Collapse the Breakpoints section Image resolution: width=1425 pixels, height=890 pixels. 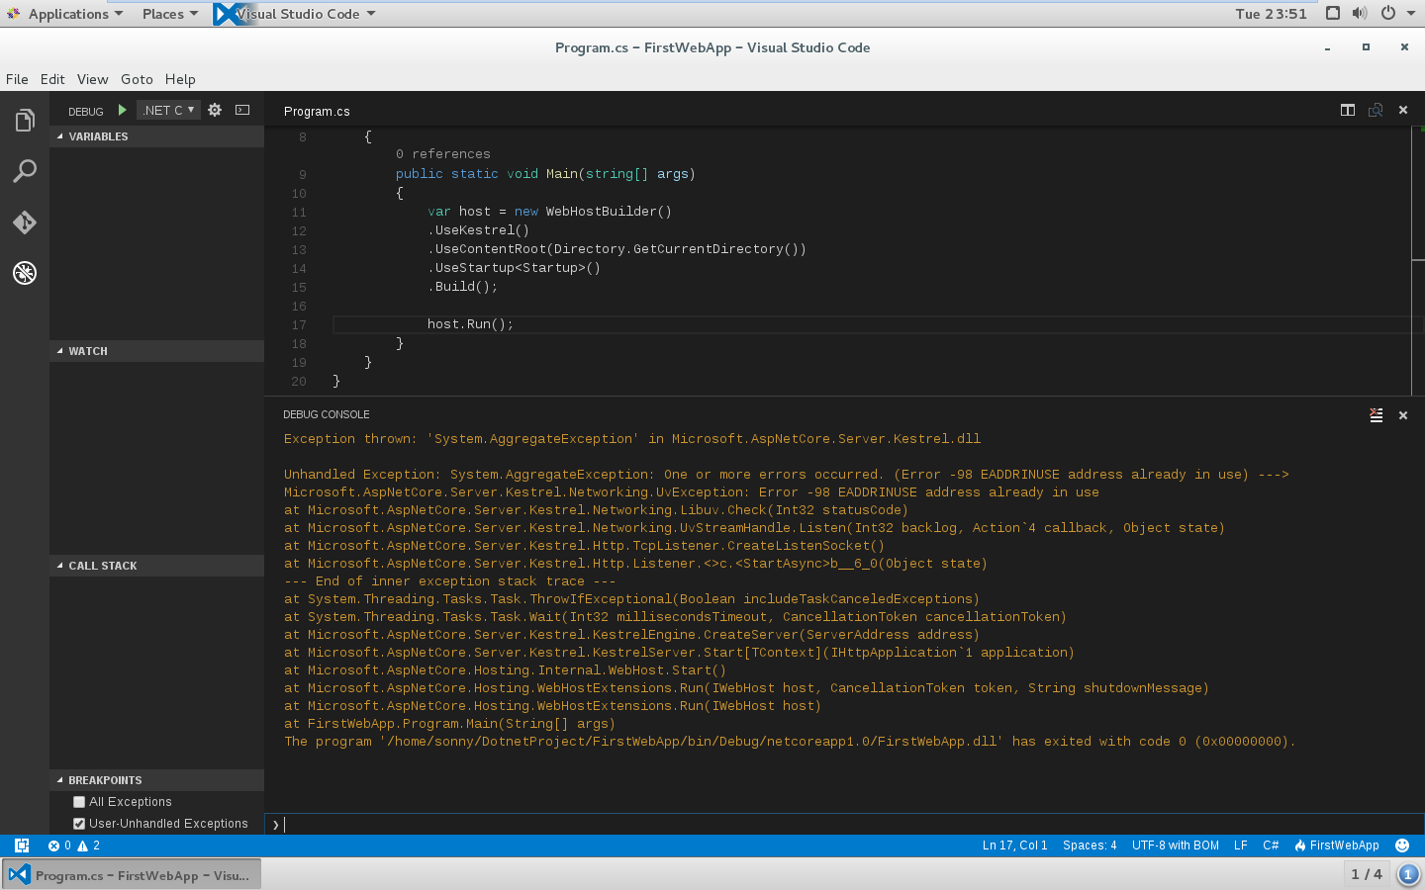click(x=156, y=780)
